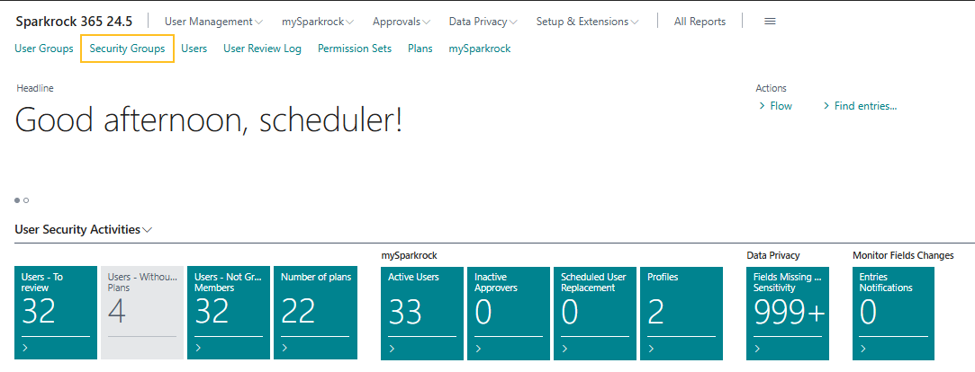The width and height of the screenshot is (975, 372).
Task: Expand the Approvals dropdown menu
Action: (401, 22)
